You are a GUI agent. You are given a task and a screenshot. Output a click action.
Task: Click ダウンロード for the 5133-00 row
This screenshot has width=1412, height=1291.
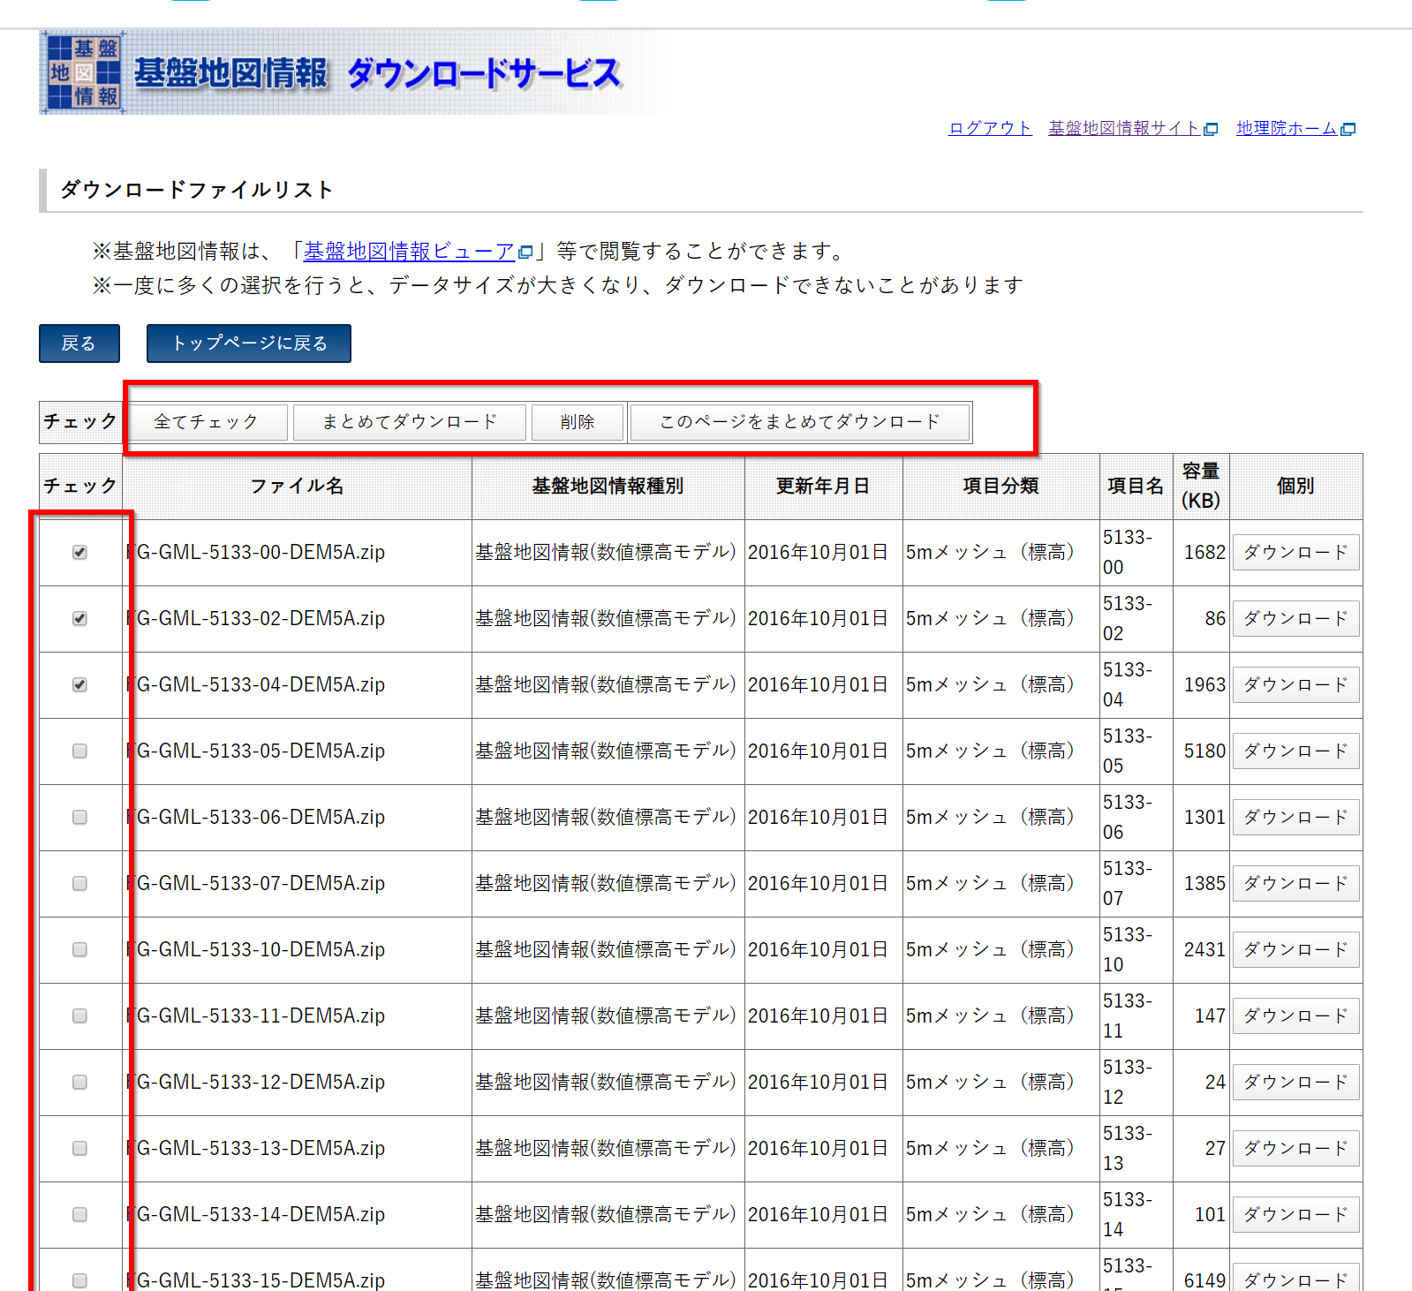click(x=1295, y=553)
